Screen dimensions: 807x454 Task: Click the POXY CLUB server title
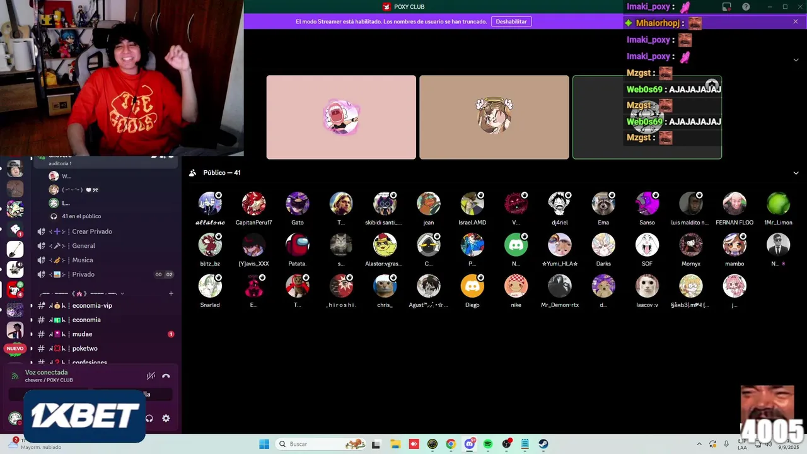click(409, 6)
